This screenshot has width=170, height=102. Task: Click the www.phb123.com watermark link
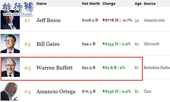point(18,14)
